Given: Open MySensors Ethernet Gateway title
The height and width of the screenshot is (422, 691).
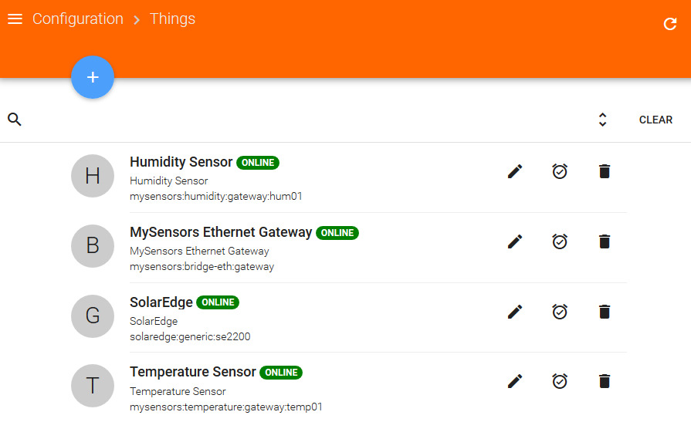Looking at the screenshot, I should [x=221, y=232].
